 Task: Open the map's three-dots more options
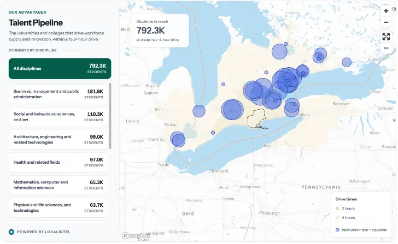386,48
